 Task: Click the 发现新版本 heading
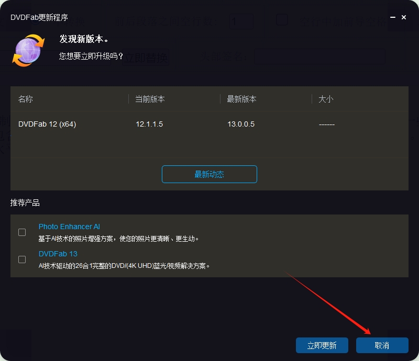pyautogui.click(x=84, y=39)
